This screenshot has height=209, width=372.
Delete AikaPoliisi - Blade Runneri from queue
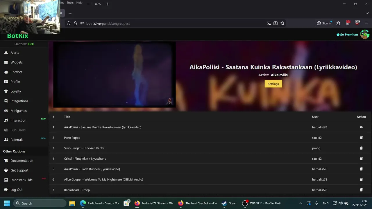click(361, 169)
